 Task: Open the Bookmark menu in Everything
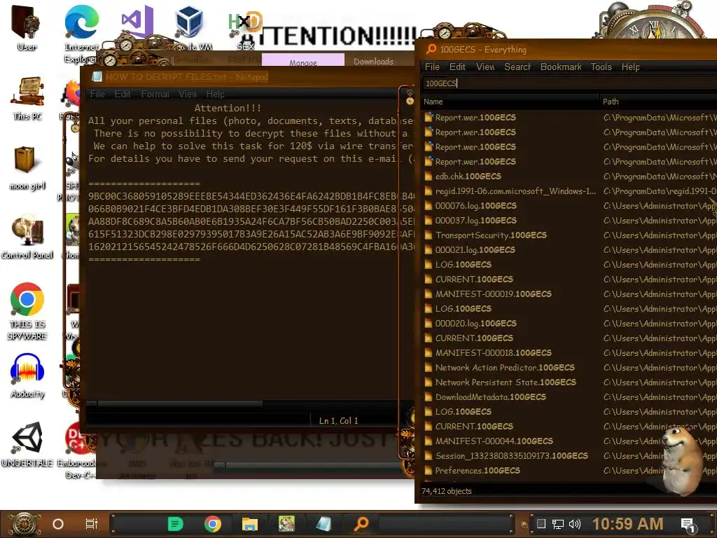[561, 67]
